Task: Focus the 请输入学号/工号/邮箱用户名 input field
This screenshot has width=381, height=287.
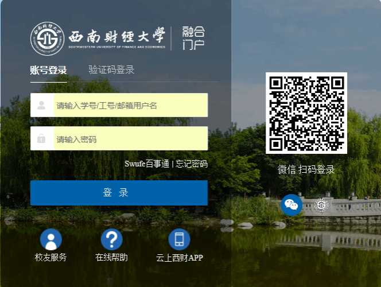Action: tap(130, 105)
